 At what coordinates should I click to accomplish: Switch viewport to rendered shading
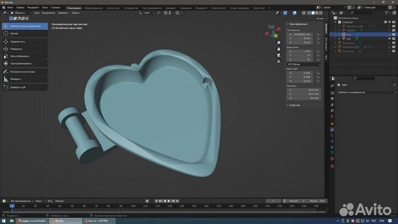coord(321,13)
